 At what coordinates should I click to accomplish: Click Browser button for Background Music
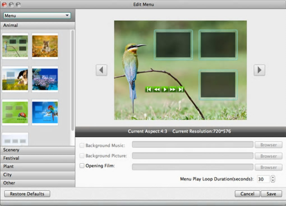pyautogui.click(x=269, y=145)
